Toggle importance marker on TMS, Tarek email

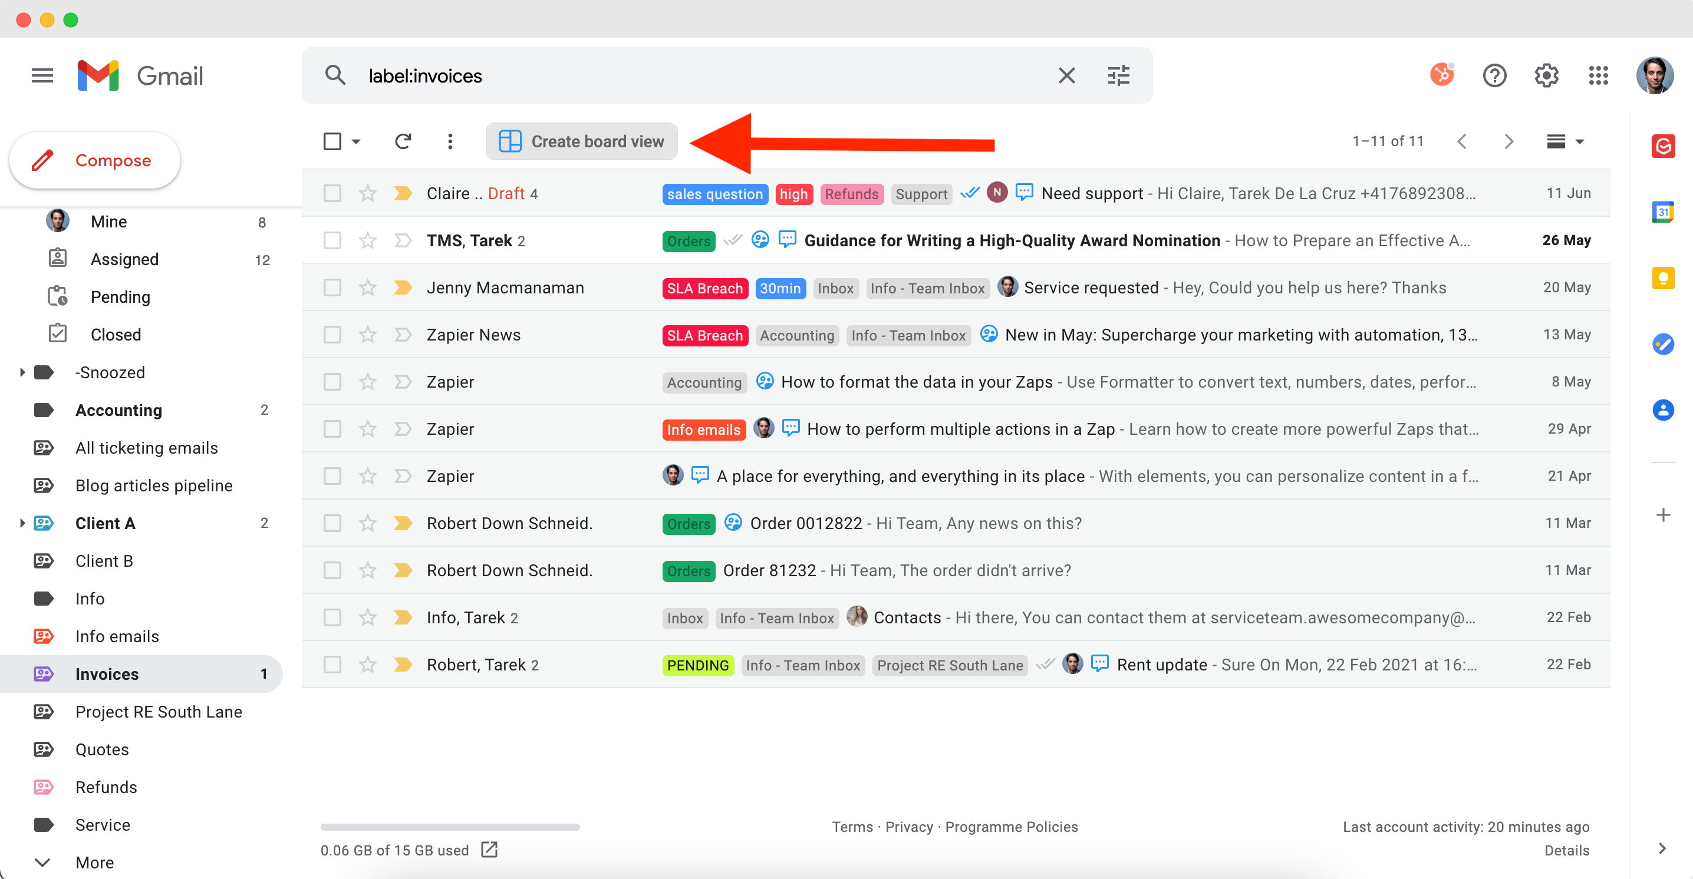[x=403, y=240]
